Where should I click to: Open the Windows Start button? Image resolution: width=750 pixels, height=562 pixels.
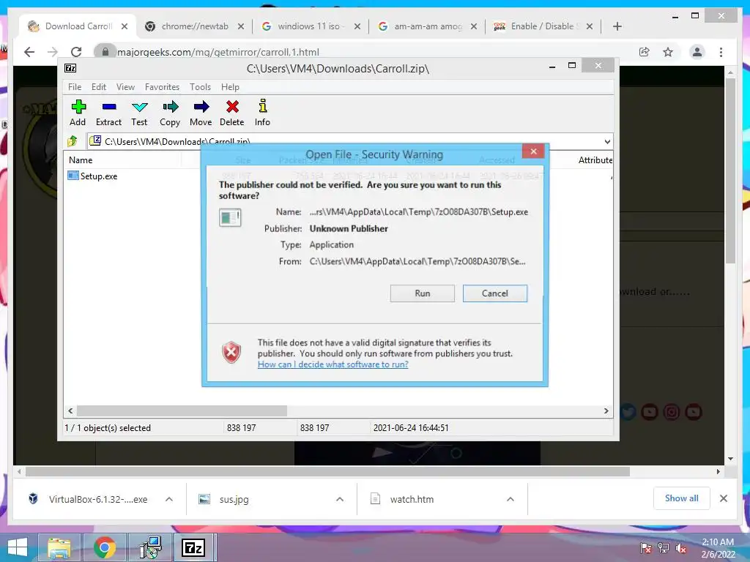[18, 547]
